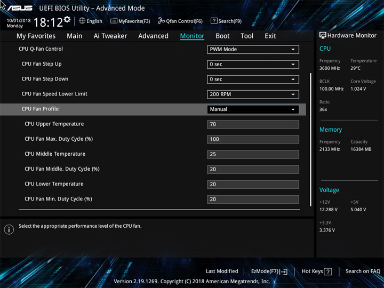The image size is (384, 288).
Task: Click the BCLK 100.00 MHz value
Action: click(x=331, y=89)
